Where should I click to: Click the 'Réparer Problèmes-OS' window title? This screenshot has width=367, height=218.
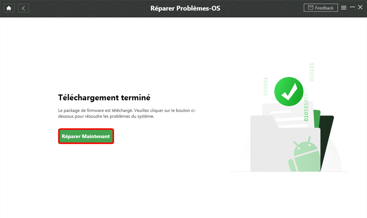click(x=185, y=8)
